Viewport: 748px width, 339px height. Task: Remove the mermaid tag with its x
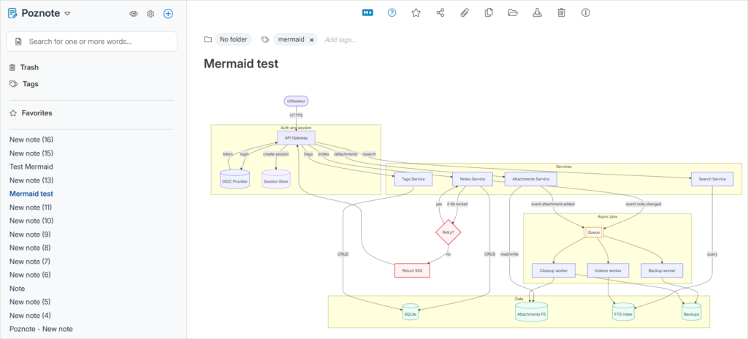coord(312,39)
